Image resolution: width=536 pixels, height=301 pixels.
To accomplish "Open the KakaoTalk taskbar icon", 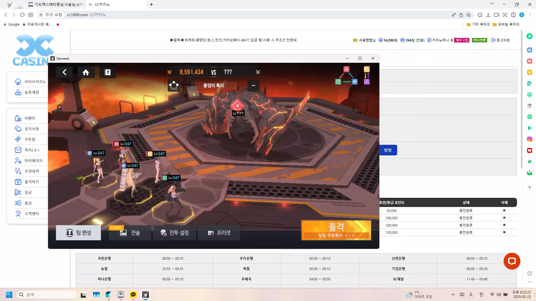I will pos(133,295).
